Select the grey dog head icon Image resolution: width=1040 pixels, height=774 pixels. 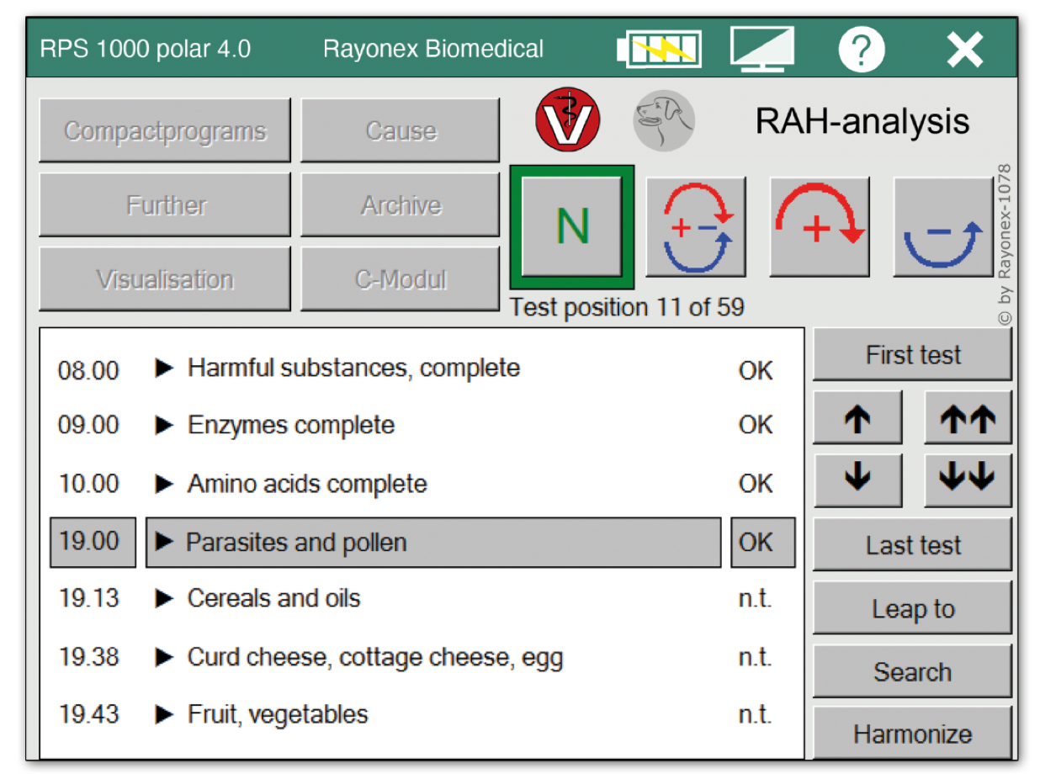664,120
